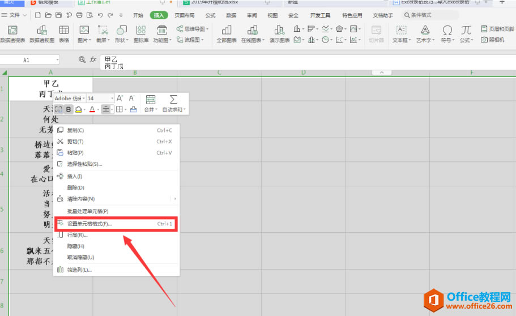516x316 pixels.
Task: Toggle center alignment in the mini toolbar
Action: click(x=105, y=109)
